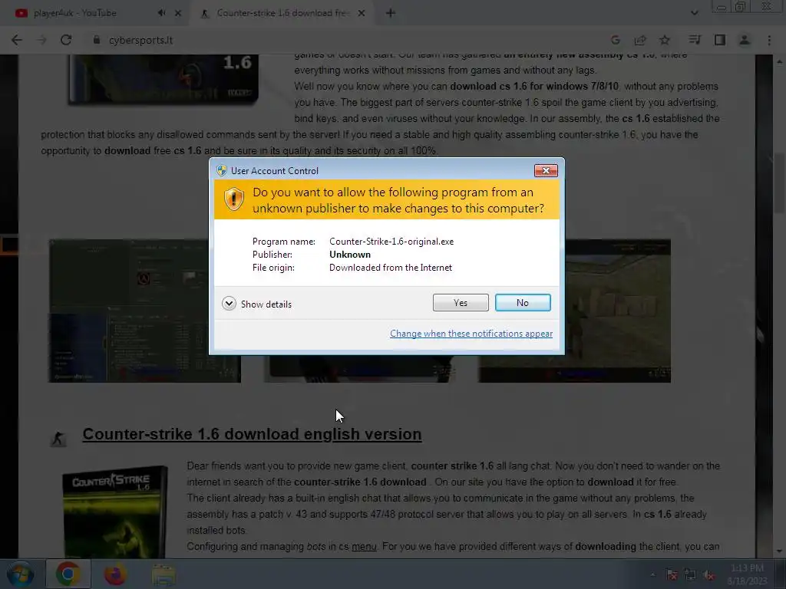This screenshot has width=786, height=589.
Task: Click scrollbar up arrow
Action: click(x=779, y=61)
